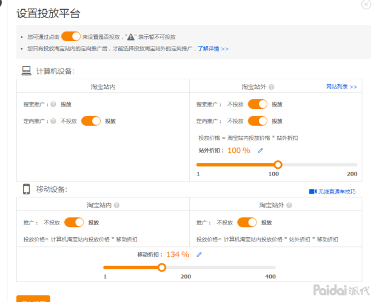
Task: Click the 移动折扣 slider handle
Action: coord(161,267)
